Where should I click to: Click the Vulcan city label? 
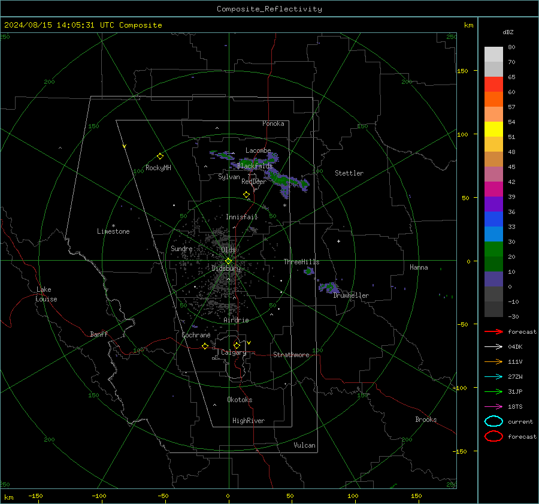coord(305,445)
